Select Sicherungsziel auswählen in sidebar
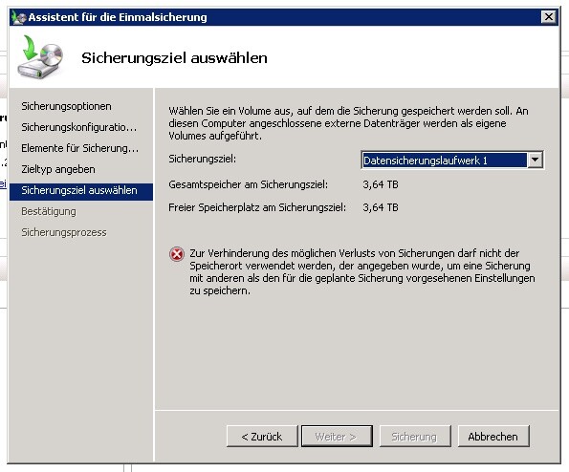569x472 pixels. pos(81,191)
